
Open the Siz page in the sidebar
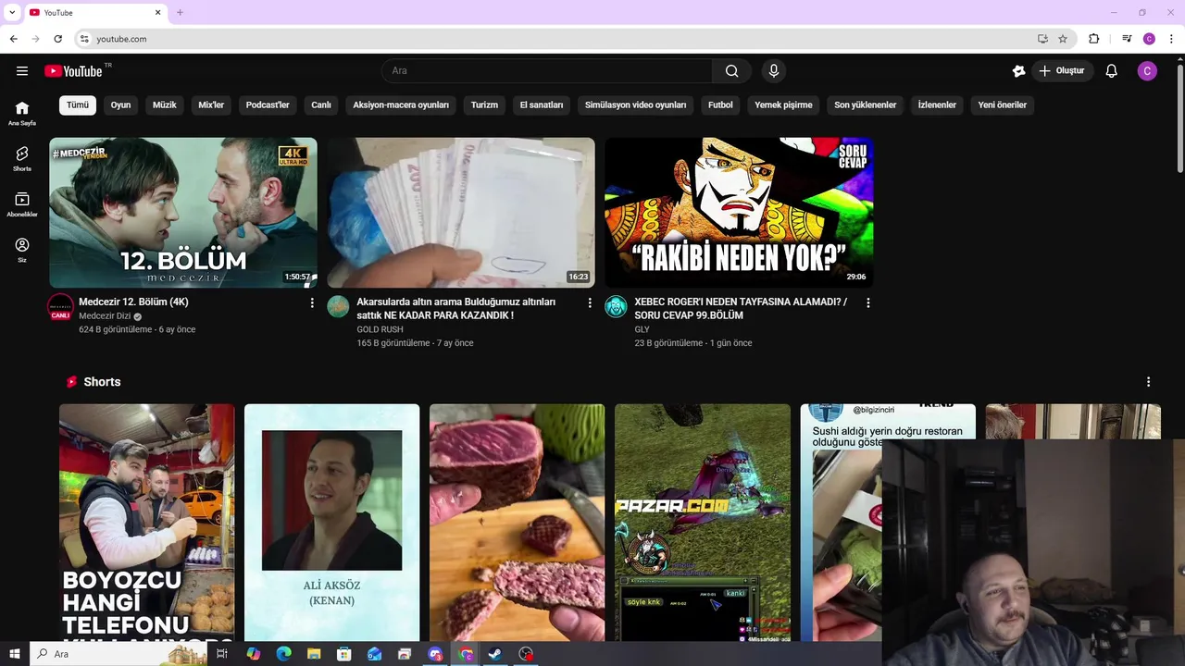[x=22, y=250]
